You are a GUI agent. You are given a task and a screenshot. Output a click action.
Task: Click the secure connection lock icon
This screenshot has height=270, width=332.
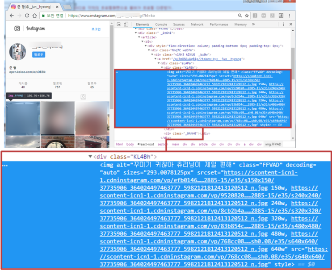tap(43, 16)
